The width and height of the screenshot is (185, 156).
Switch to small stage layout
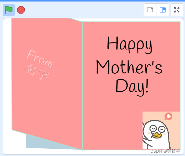(150, 10)
